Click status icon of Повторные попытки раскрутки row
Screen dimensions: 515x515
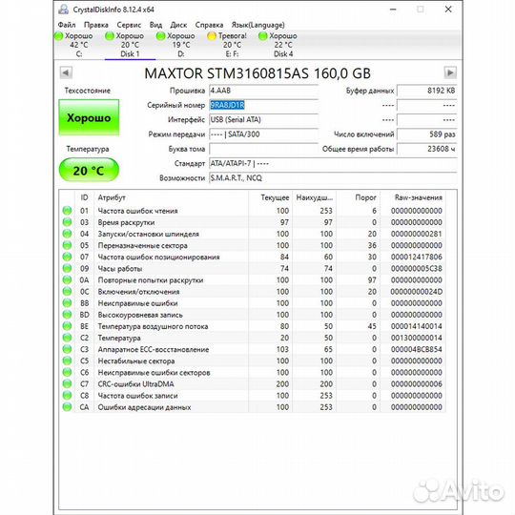(x=67, y=280)
